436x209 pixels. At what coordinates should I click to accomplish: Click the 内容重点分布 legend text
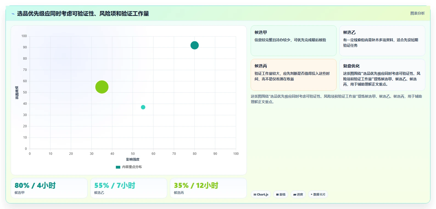pyautogui.click(x=132, y=167)
